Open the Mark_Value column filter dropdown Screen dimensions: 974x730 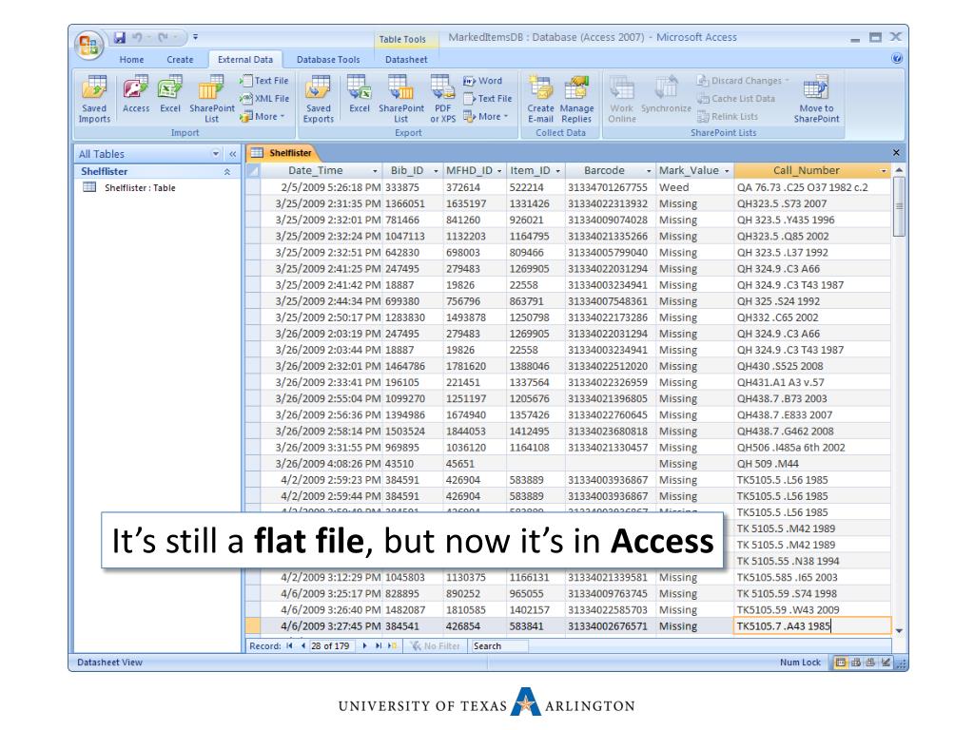(726, 171)
